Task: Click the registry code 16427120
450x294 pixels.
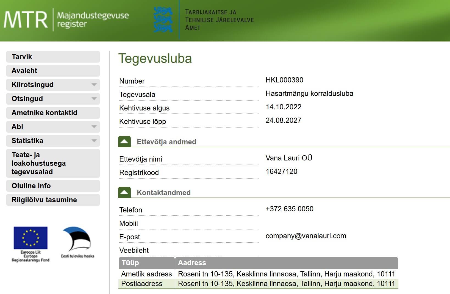Action: tap(282, 171)
